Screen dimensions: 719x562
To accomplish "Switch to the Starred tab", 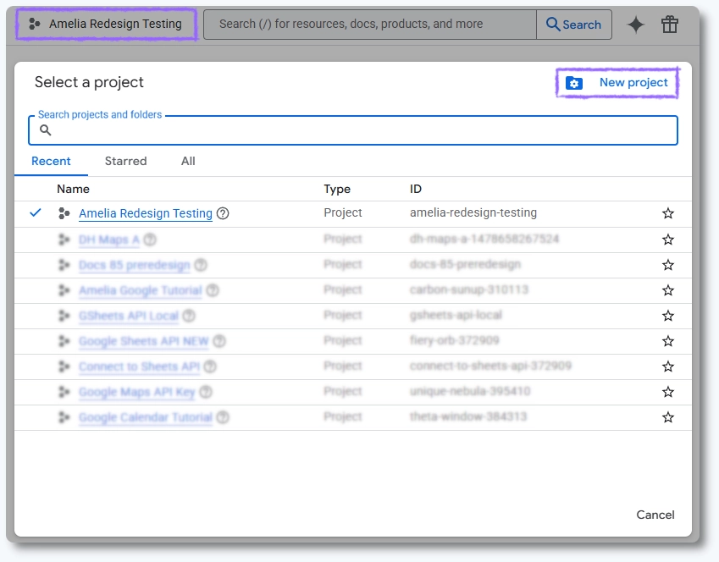I will (125, 161).
